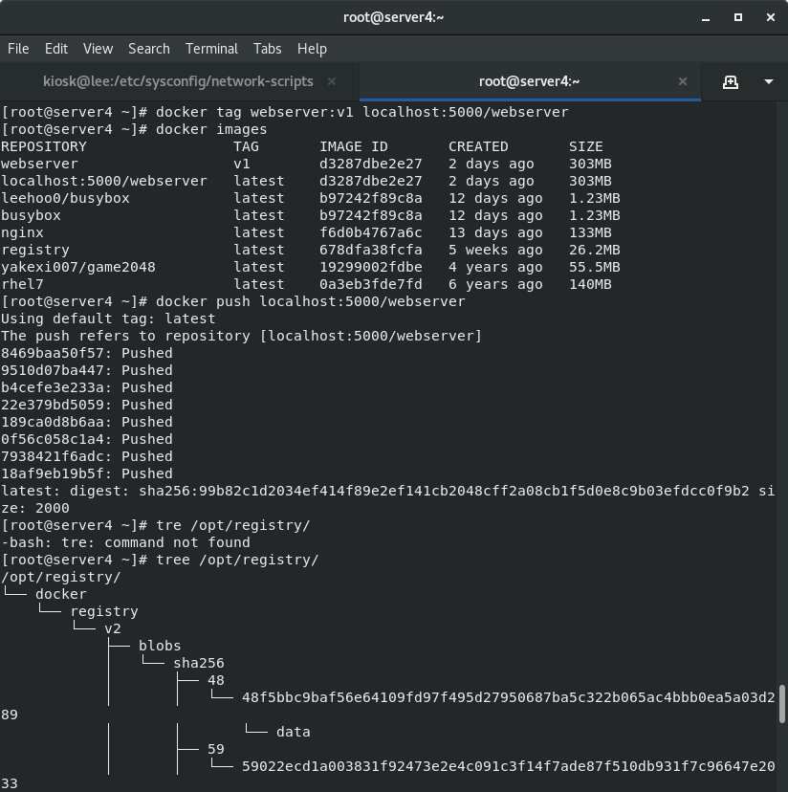Click the 'nginx' repository row name
The width and height of the screenshot is (788, 792).
click(x=22, y=232)
